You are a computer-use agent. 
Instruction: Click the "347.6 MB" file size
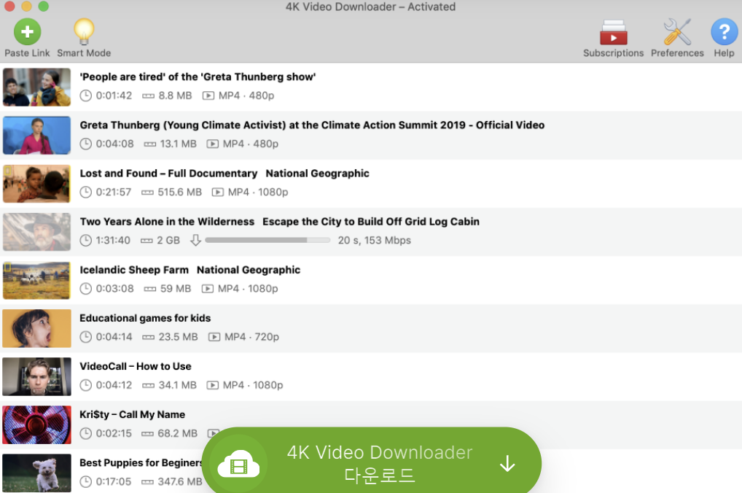(x=180, y=482)
